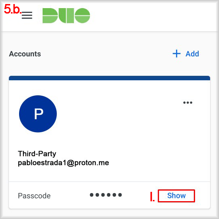Click the divider line above Passcode row
Viewport: 219px width, 219px height.
click(x=109, y=182)
